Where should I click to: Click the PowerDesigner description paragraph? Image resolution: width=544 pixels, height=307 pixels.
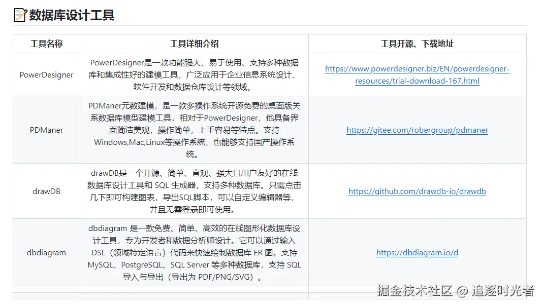click(194, 75)
